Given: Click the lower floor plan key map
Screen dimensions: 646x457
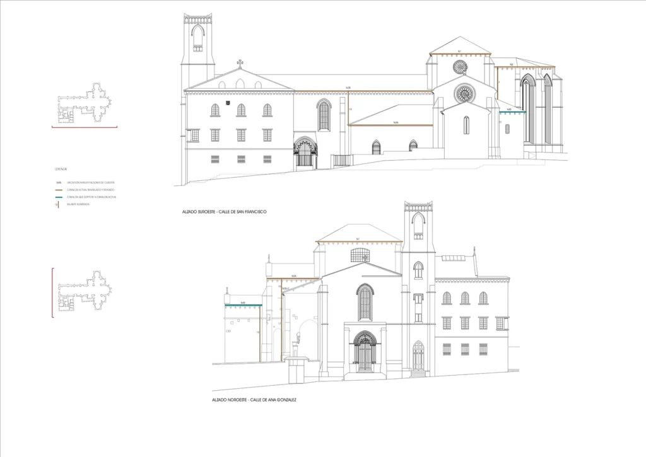Looking at the screenshot, I should click(x=85, y=291).
